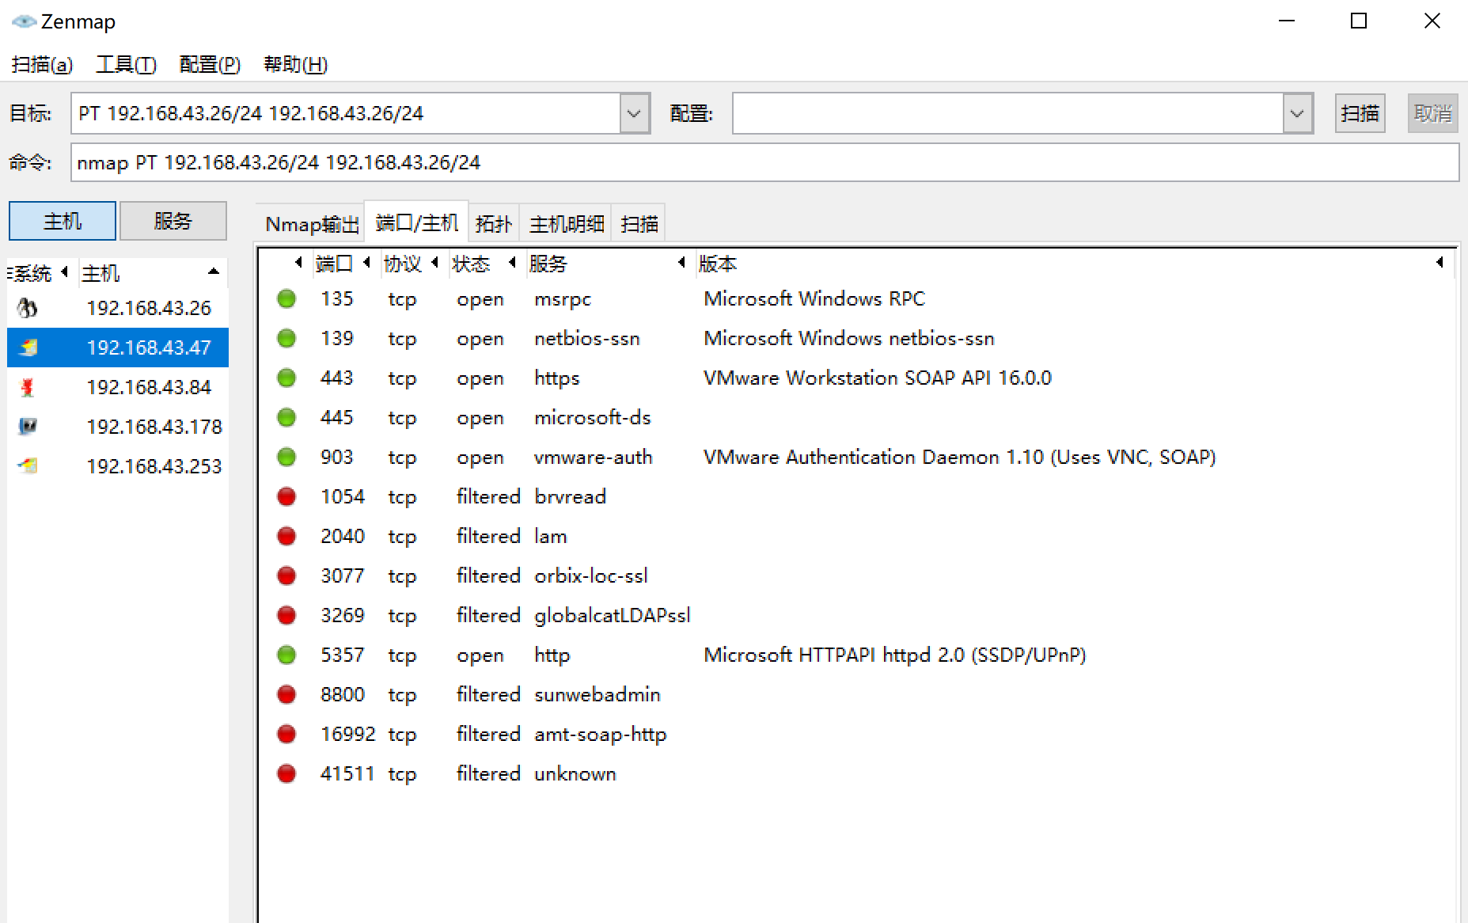Click the amt-soap-http service cell
1468x923 pixels.
click(x=601, y=735)
